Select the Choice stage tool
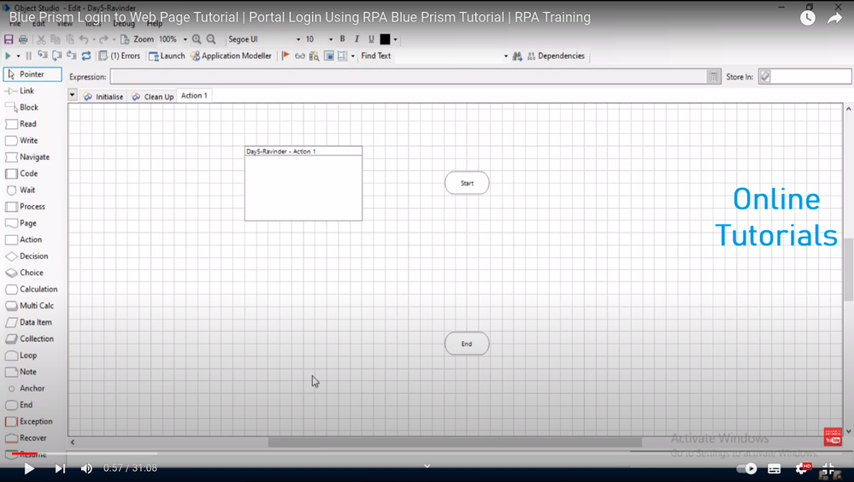The height and width of the screenshot is (482, 854). (25, 273)
